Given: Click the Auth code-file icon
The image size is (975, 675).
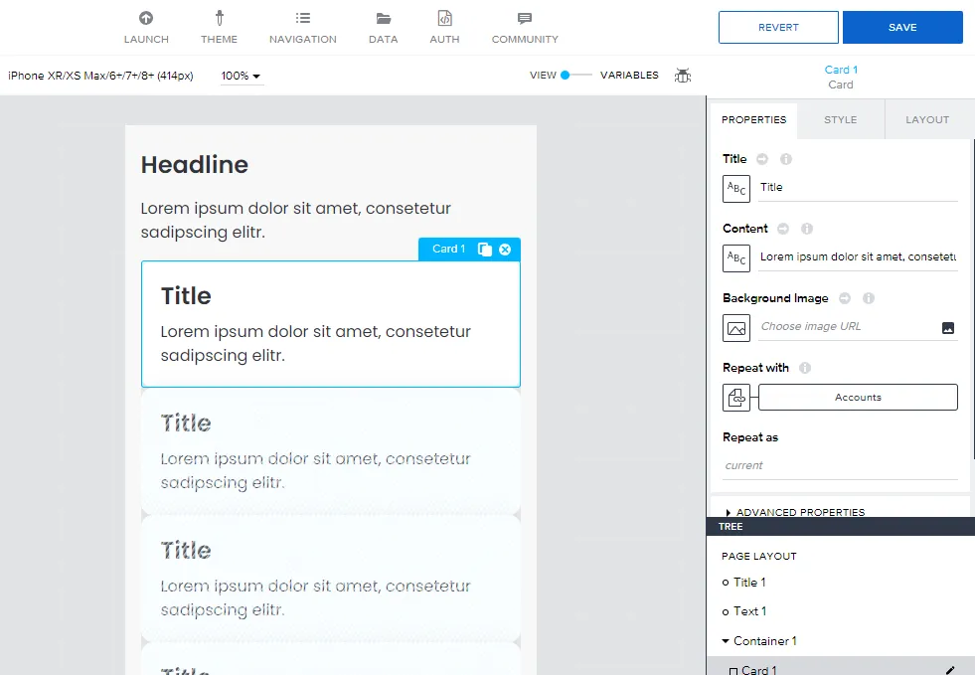Looking at the screenshot, I should click(x=444, y=19).
